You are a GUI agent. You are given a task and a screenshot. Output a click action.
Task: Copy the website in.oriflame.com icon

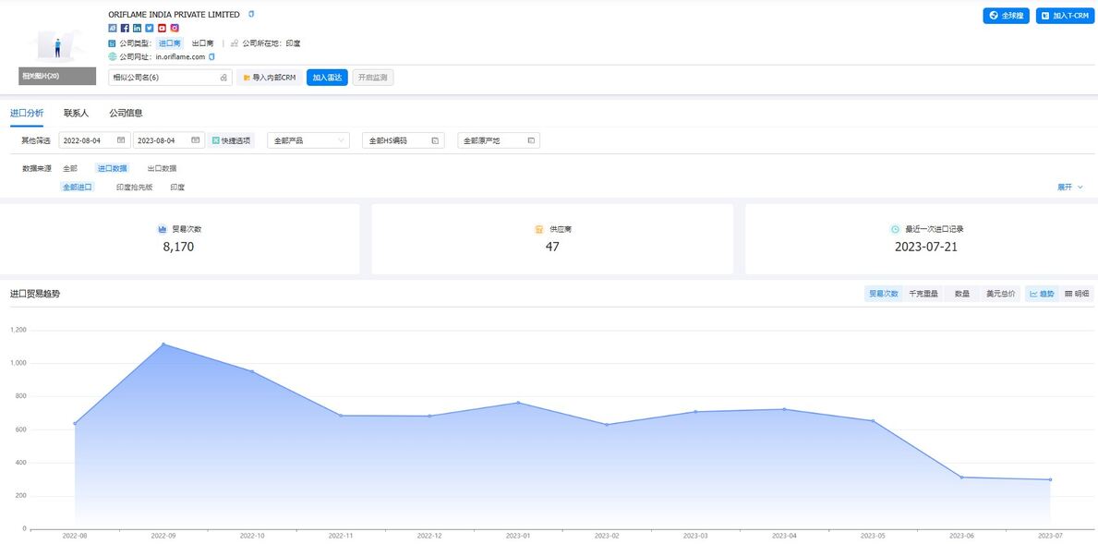[211, 56]
